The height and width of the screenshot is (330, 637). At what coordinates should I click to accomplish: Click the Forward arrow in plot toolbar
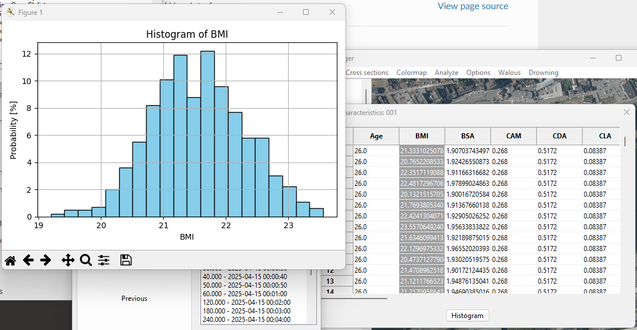(46, 261)
